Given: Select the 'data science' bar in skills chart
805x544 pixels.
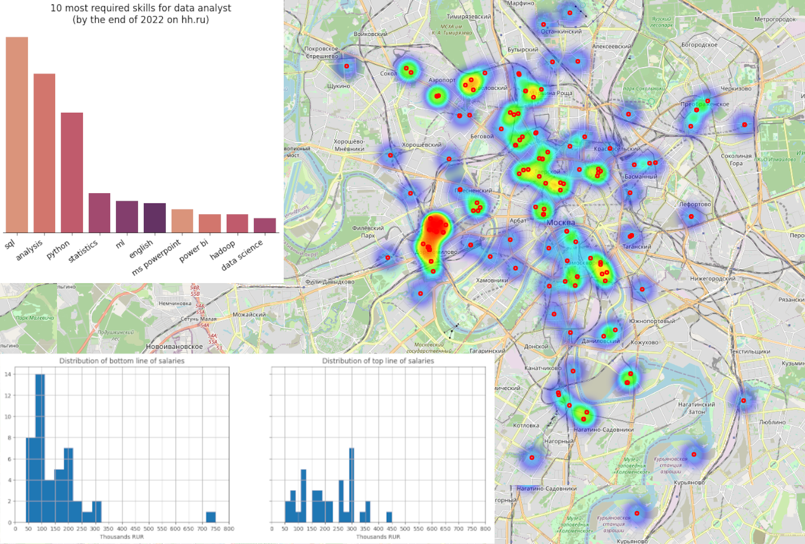Looking at the screenshot, I should coord(265,225).
